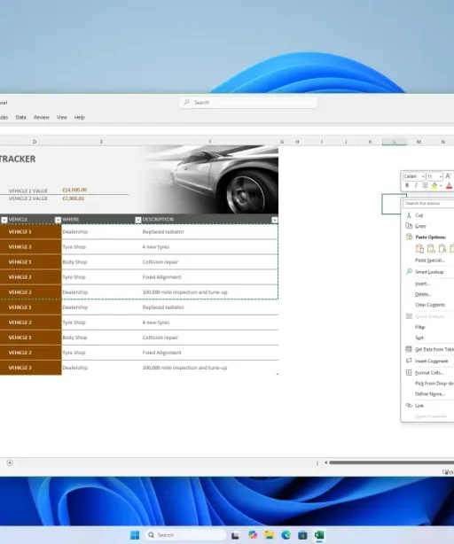Click the horizontal scrollbar thumb

pyautogui.click(x=392, y=462)
